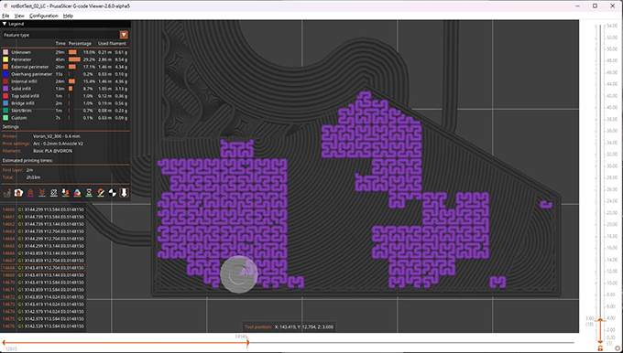Click the vertical slider settings gear
Viewport: 623px width, 353px height.
tap(617, 348)
